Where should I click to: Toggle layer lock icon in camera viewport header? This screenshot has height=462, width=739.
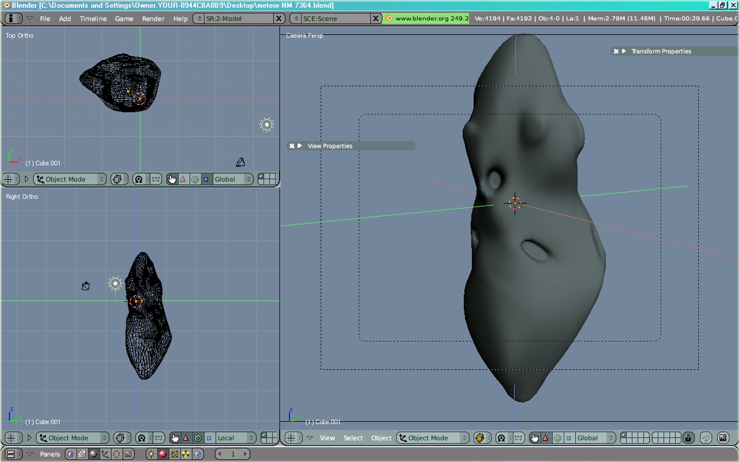688,438
